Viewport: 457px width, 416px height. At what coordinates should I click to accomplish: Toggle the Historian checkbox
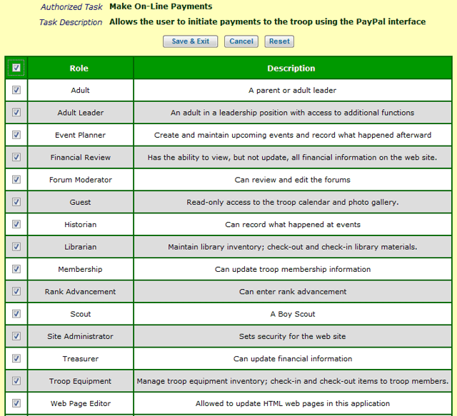16,224
